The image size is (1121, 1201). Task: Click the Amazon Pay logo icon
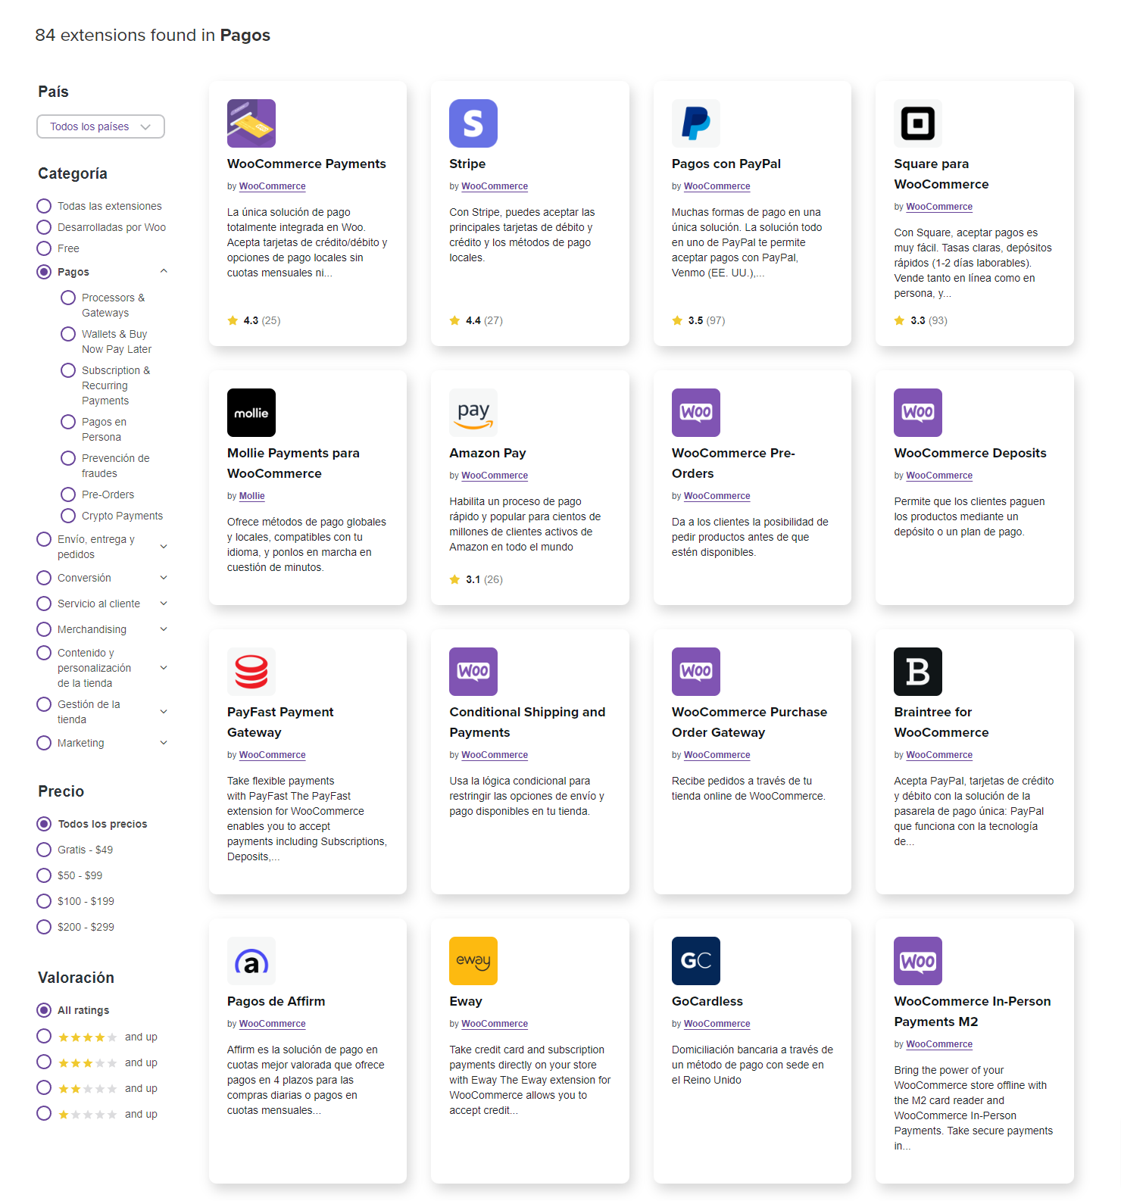pyautogui.click(x=473, y=413)
